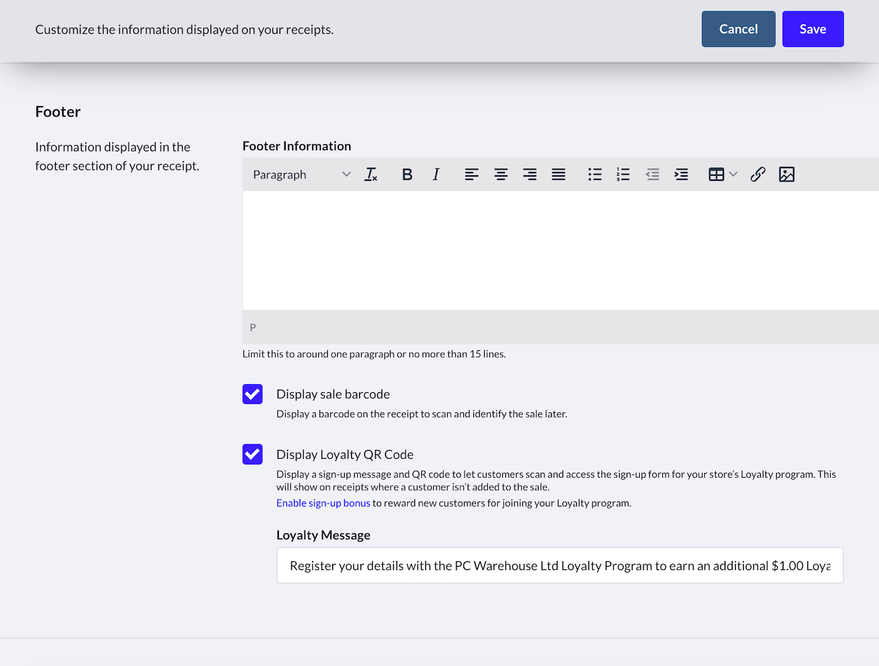Image resolution: width=879 pixels, height=666 pixels.
Task: Toggle bold formatting in footer editor
Action: tap(407, 175)
